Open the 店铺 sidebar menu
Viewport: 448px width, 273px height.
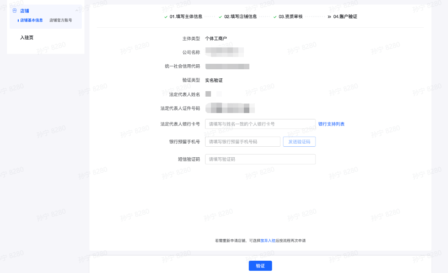pyautogui.click(x=25, y=11)
